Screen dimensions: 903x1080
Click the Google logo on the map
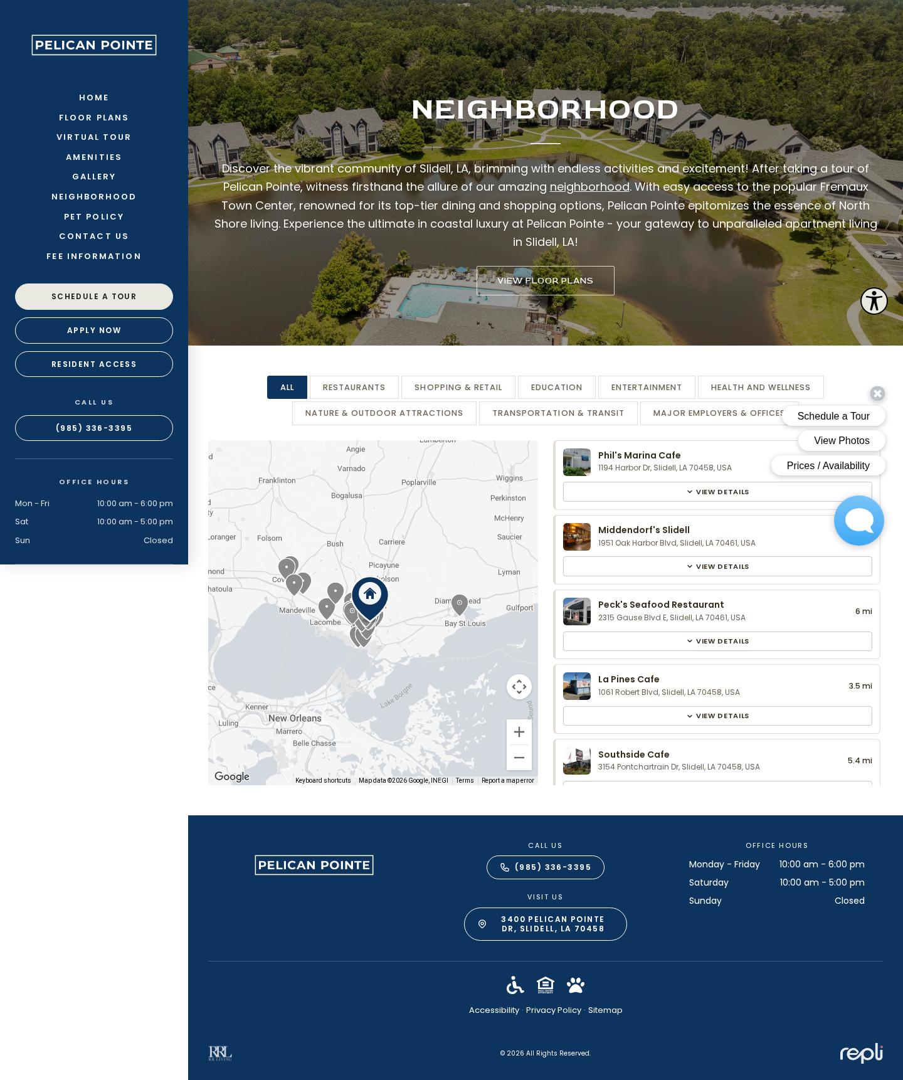232,776
